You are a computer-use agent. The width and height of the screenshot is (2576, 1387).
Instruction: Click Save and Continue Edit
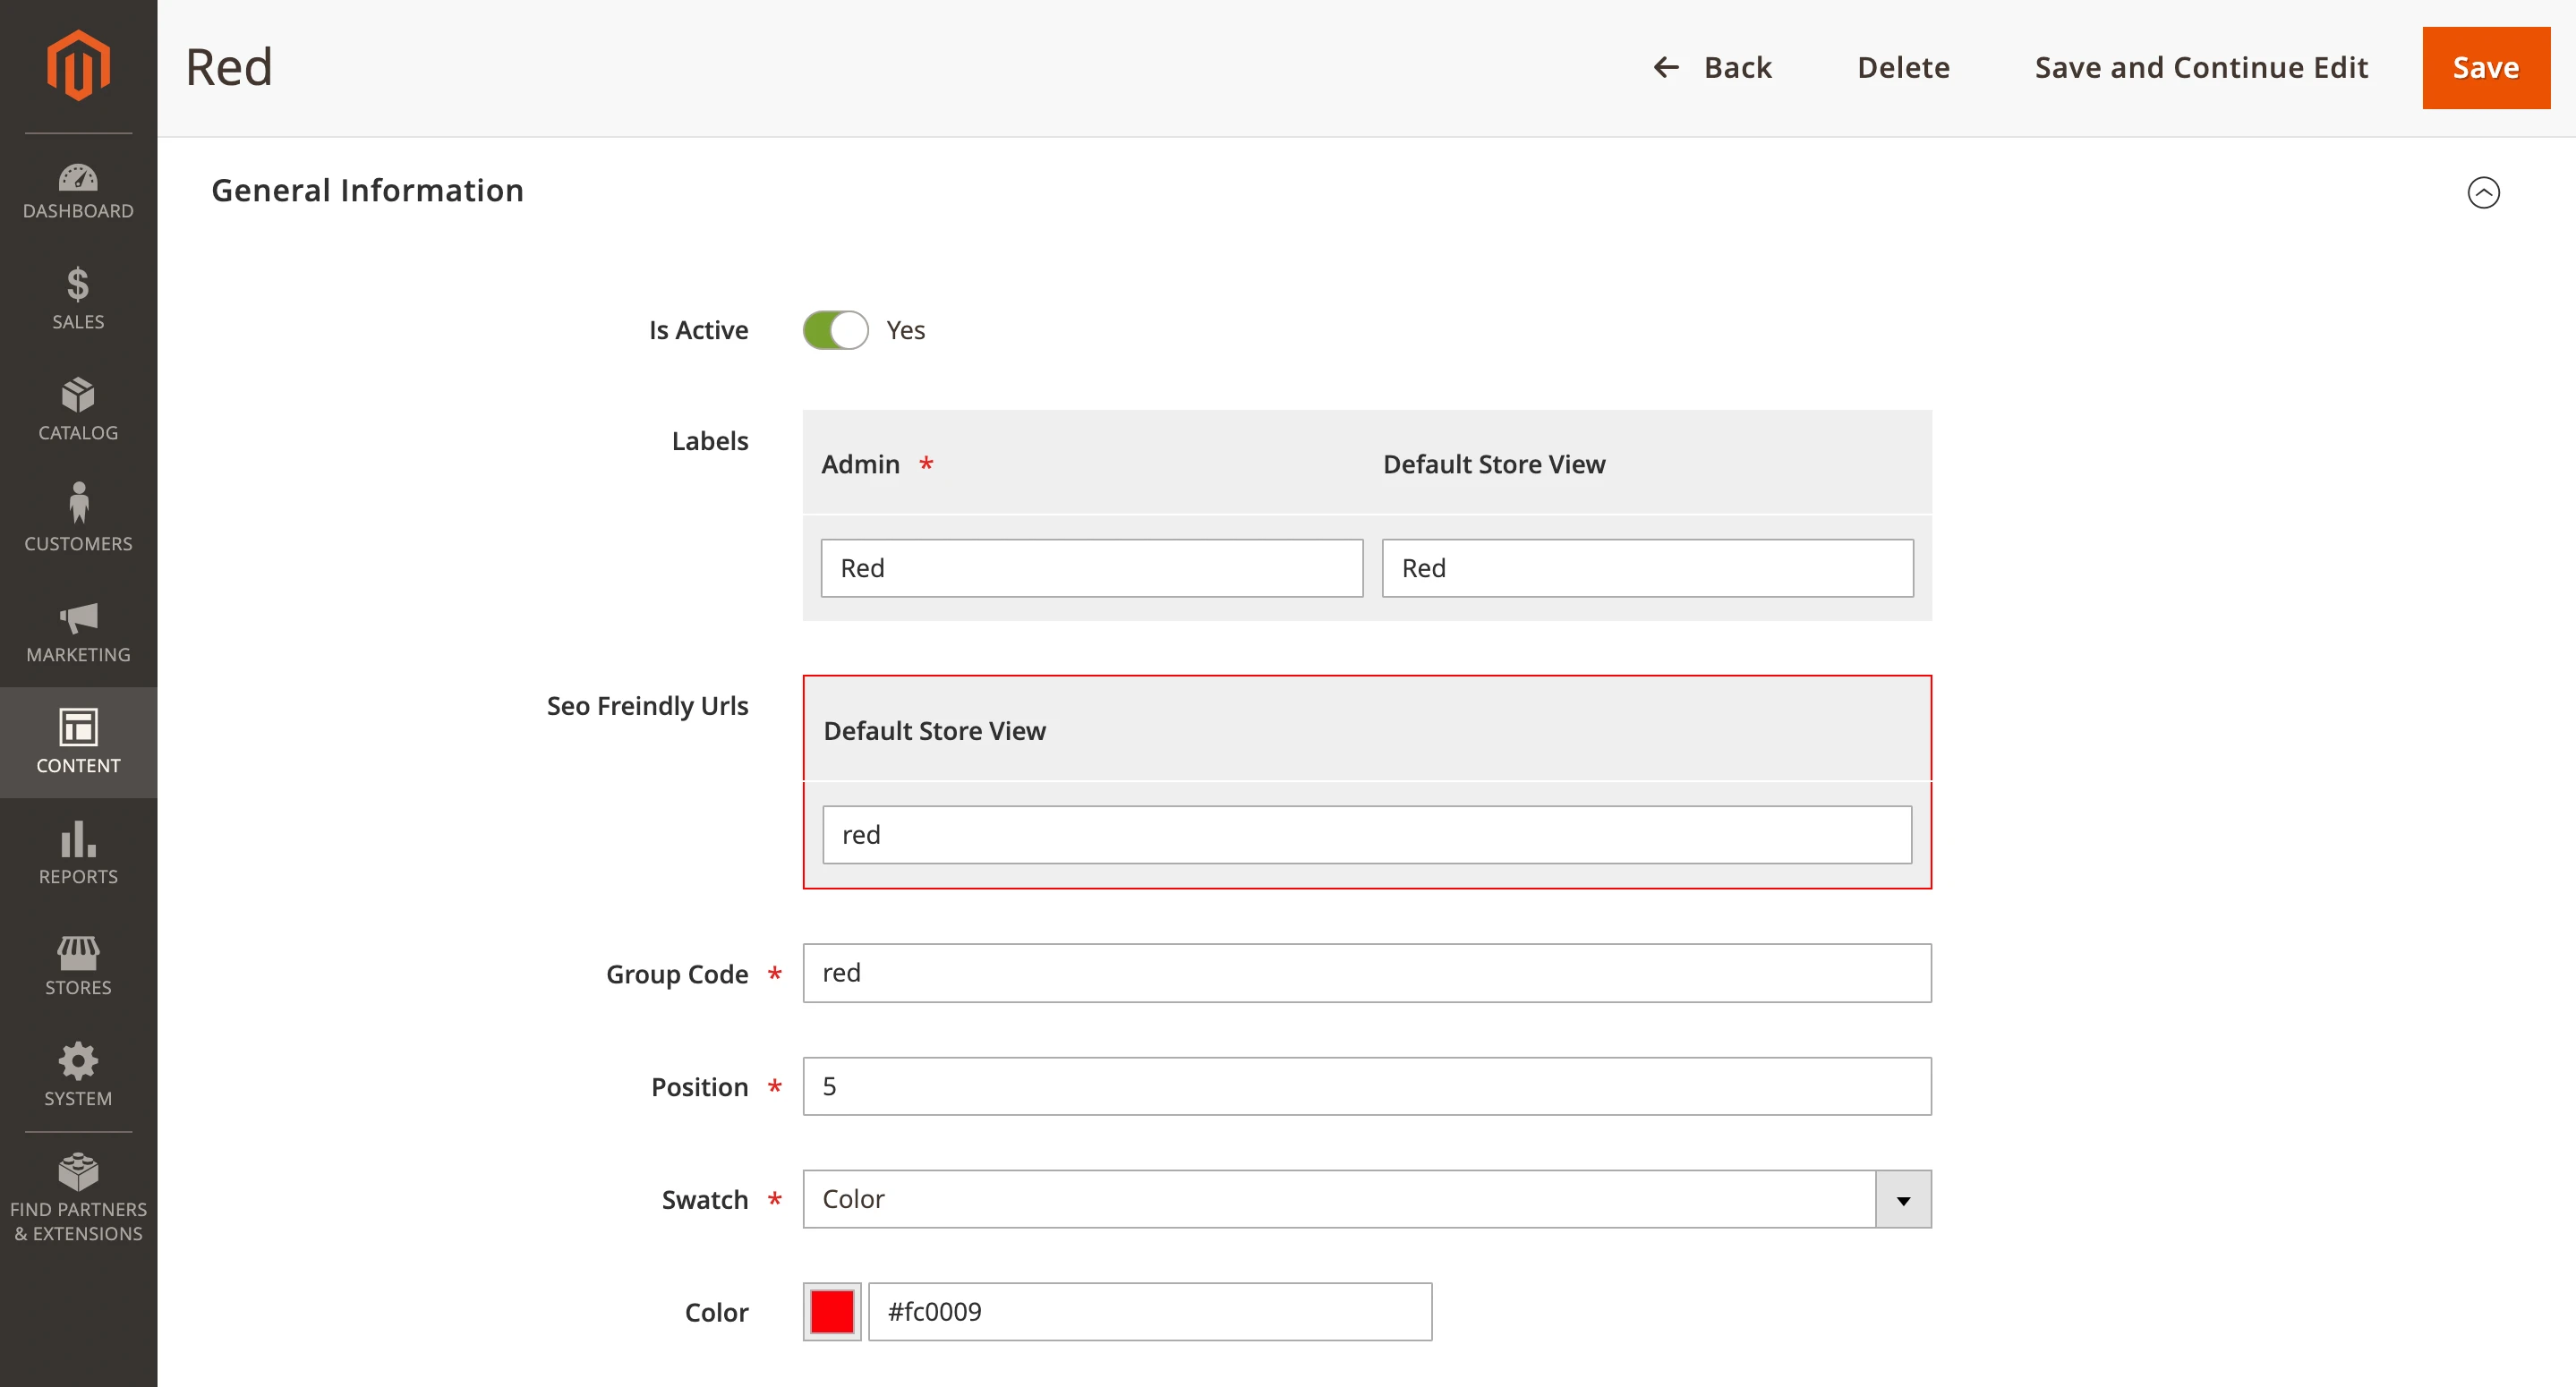2202,67
